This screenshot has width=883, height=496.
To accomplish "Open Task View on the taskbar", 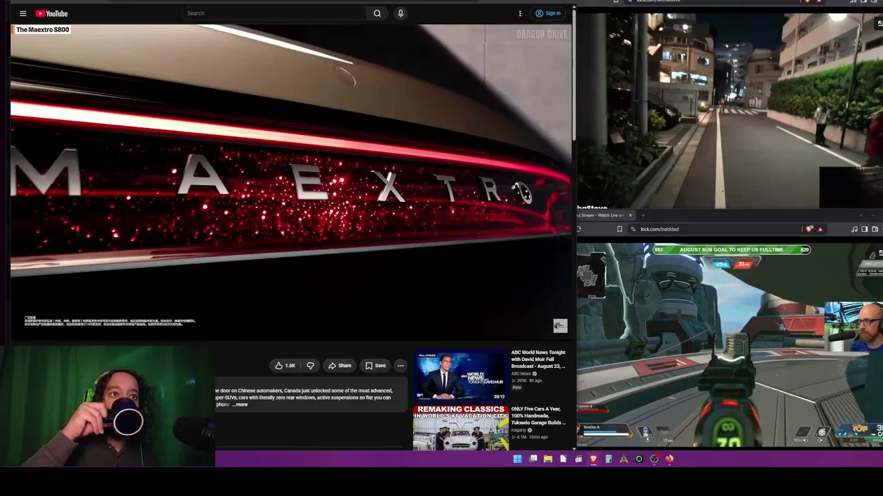I will 533,459.
